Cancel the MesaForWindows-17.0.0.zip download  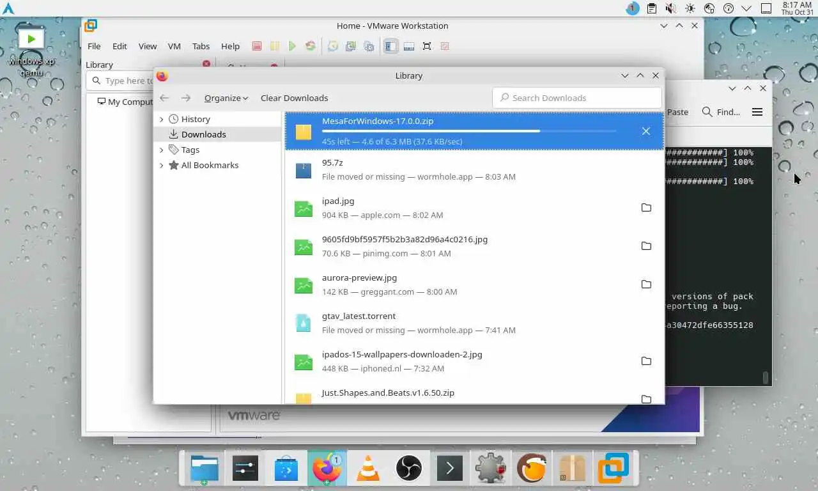click(x=646, y=131)
